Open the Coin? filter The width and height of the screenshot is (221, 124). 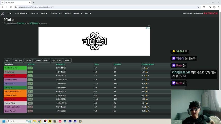coord(67,60)
